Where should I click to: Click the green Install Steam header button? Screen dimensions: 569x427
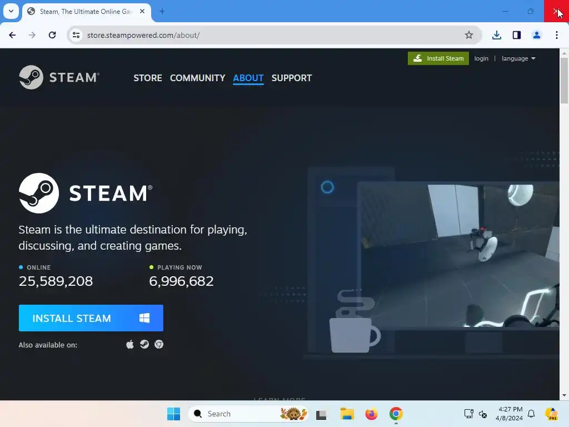point(438,58)
